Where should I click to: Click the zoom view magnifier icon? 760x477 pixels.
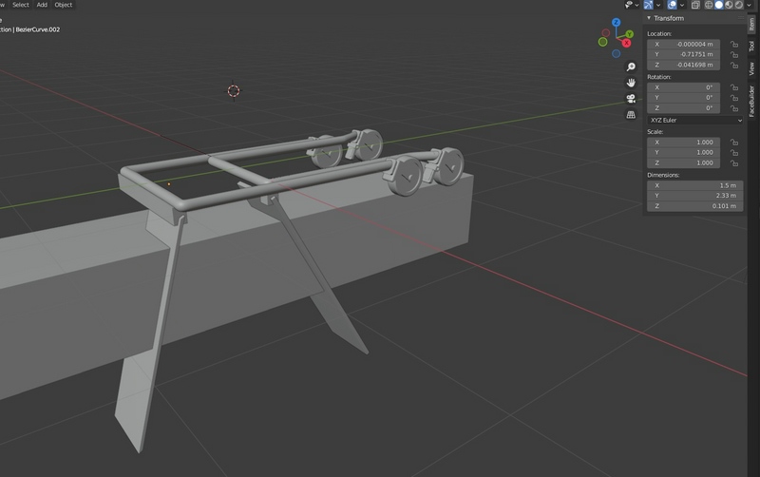pos(631,67)
